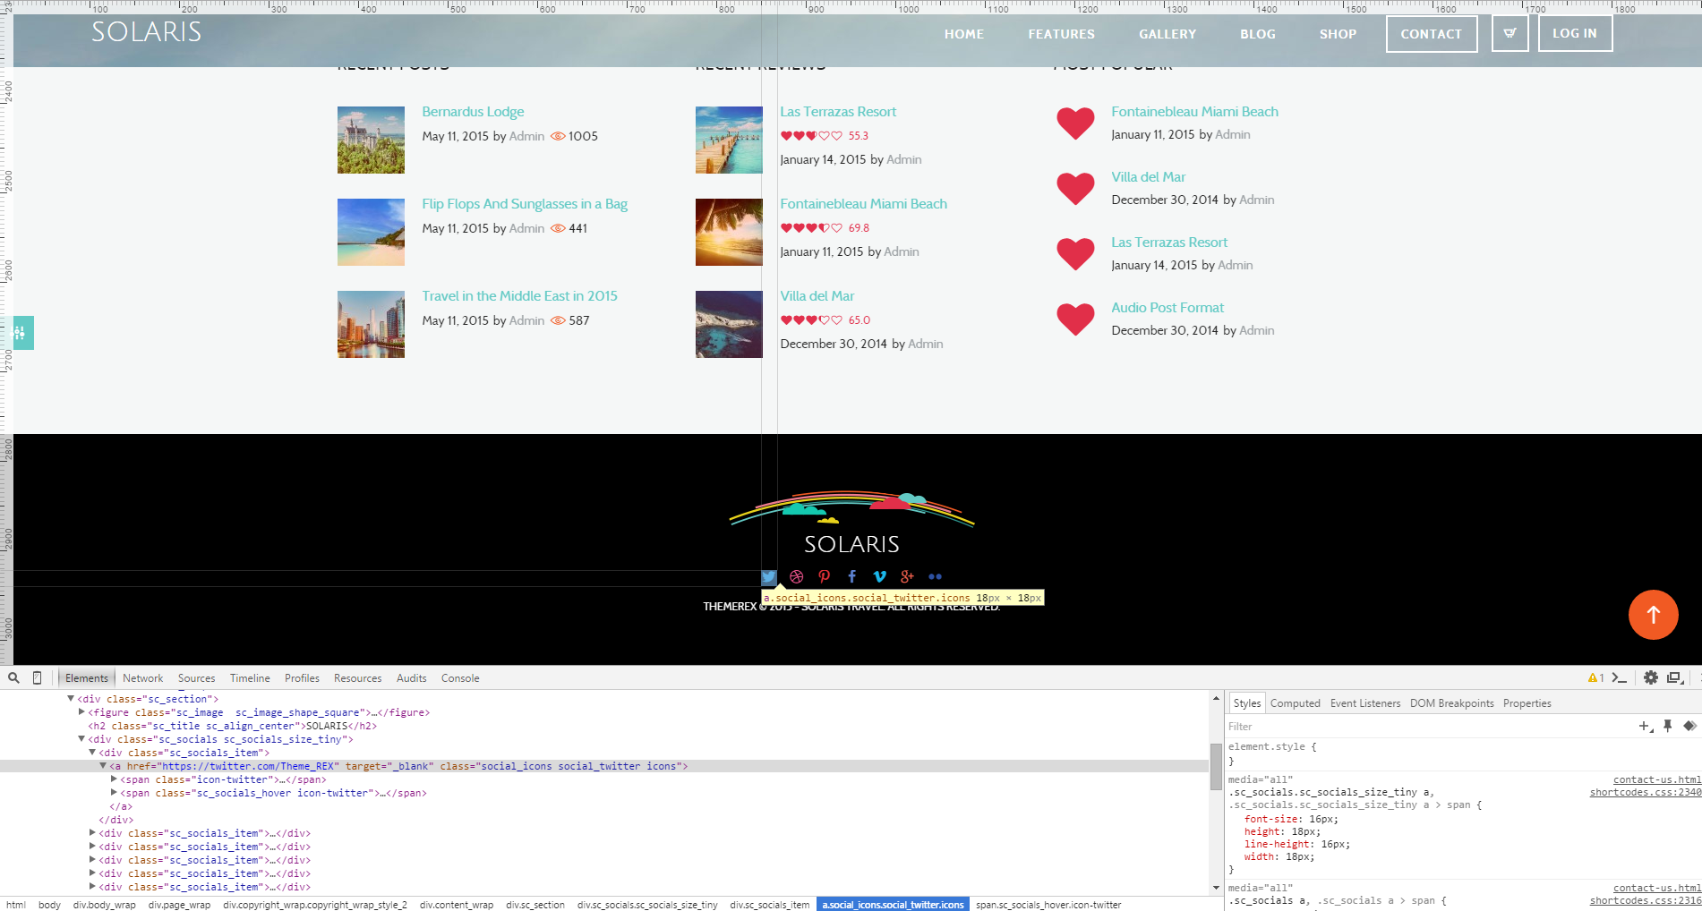Image resolution: width=1702 pixels, height=911 pixels.
Task: Click the CONTACT button in header
Action: coord(1431,34)
